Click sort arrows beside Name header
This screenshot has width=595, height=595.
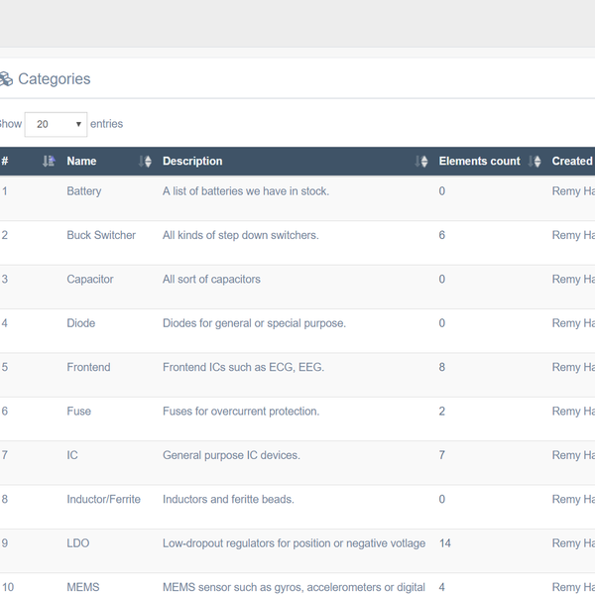146,162
